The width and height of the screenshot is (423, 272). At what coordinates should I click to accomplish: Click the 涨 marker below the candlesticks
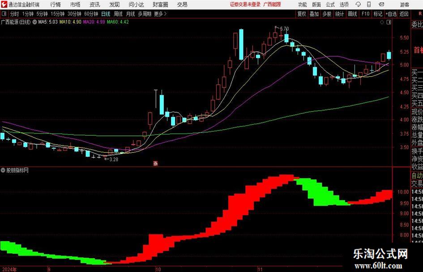155,163
